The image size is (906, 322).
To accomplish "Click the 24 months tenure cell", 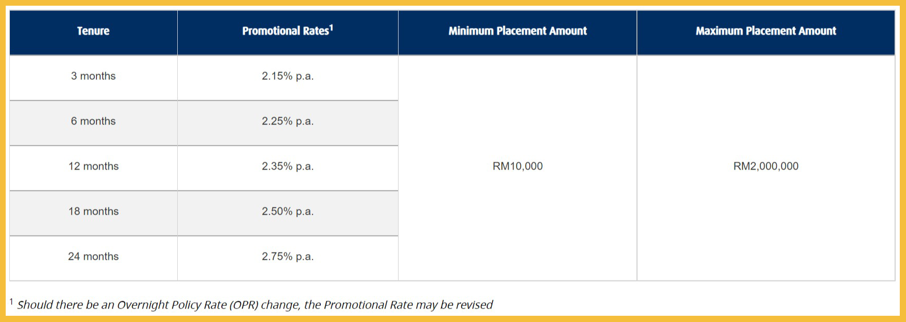I will [93, 257].
